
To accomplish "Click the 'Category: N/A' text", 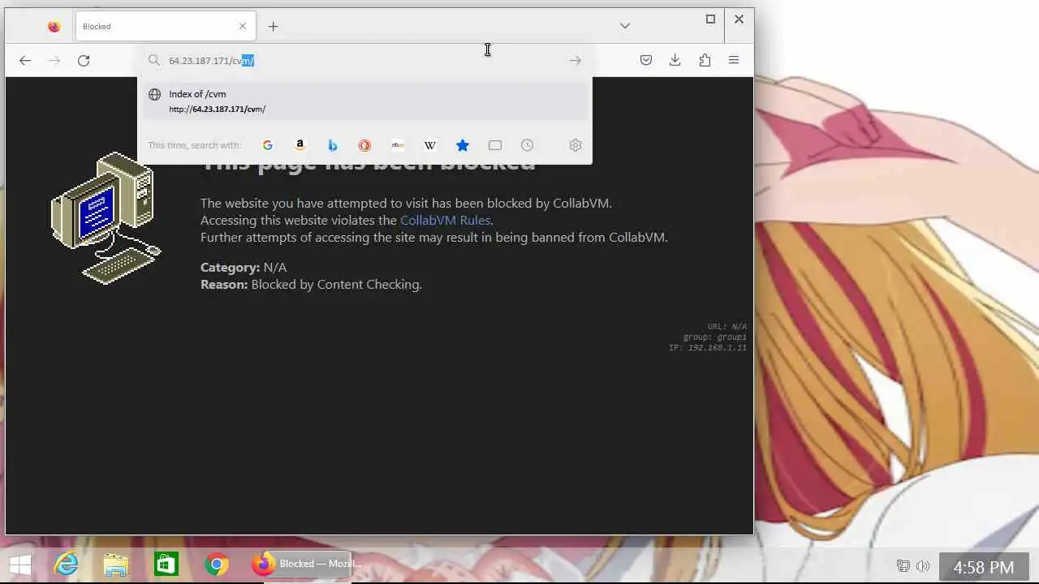I will pos(244,268).
